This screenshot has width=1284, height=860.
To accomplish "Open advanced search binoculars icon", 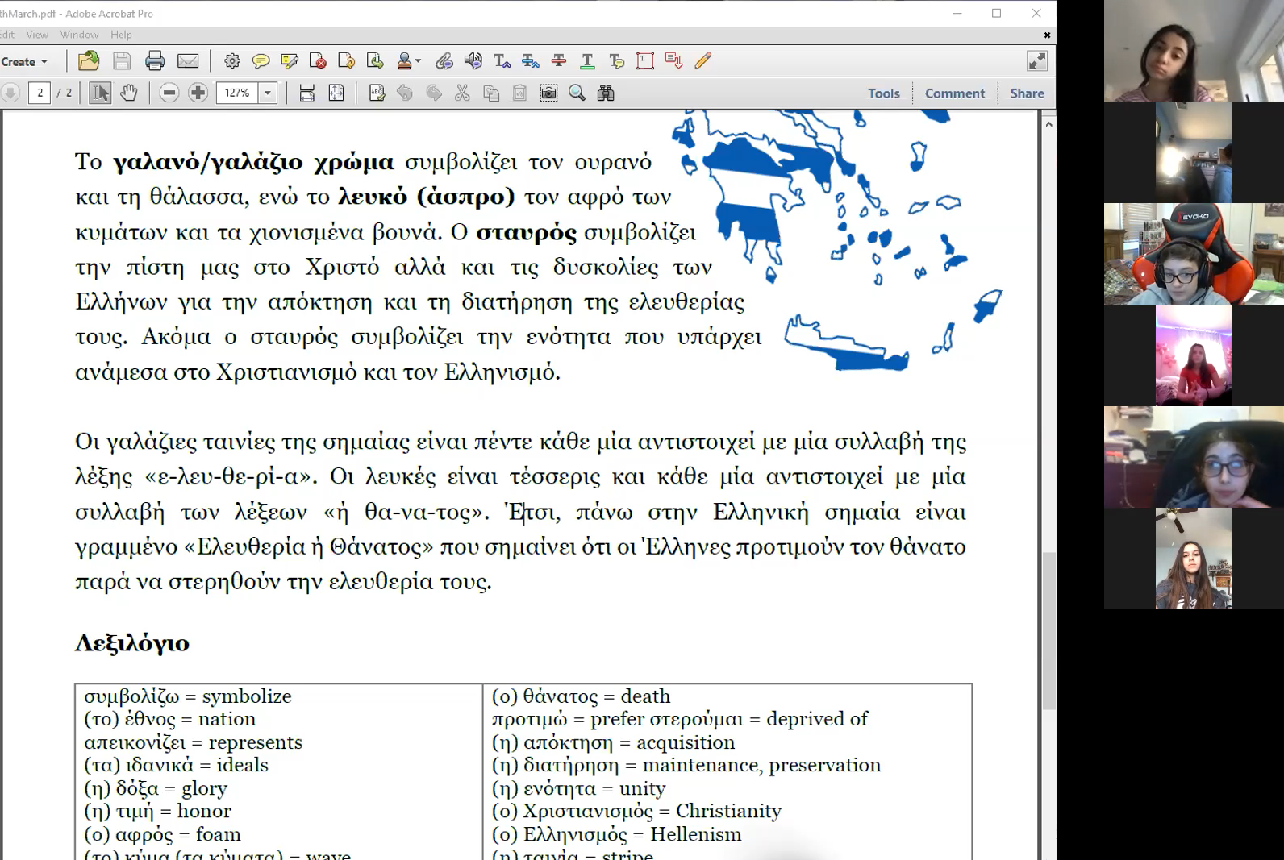I will tap(606, 93).
